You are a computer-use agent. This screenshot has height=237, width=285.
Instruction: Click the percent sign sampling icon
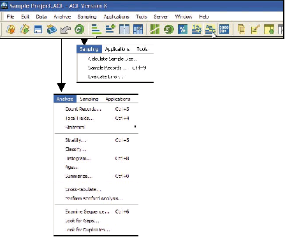[x=182, y=29]
